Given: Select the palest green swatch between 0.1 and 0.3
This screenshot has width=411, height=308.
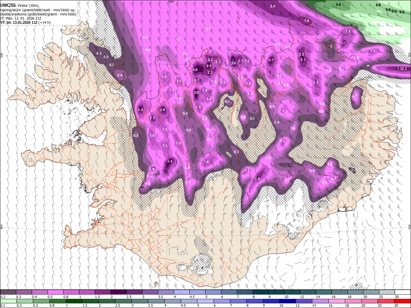Looking at the screenshot, I should tap(8, 301).
